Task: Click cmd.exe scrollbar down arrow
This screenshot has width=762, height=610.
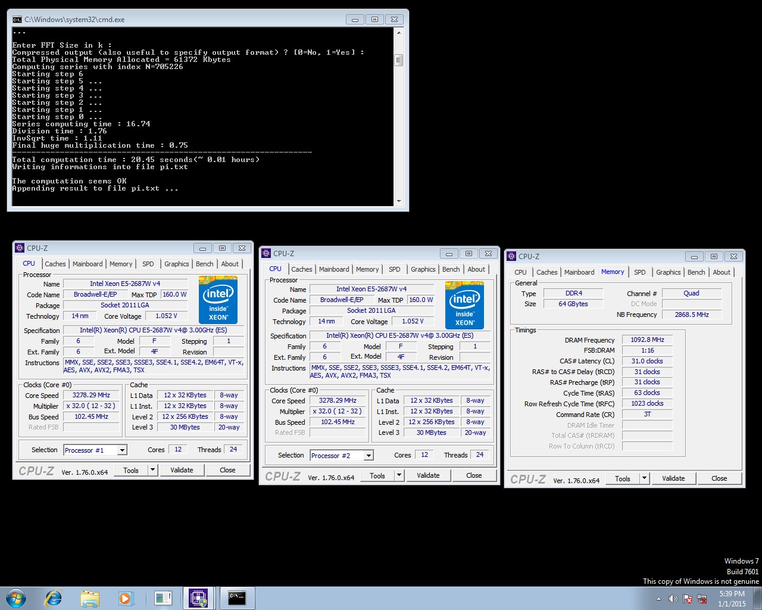Action: [x=399, y=201]
